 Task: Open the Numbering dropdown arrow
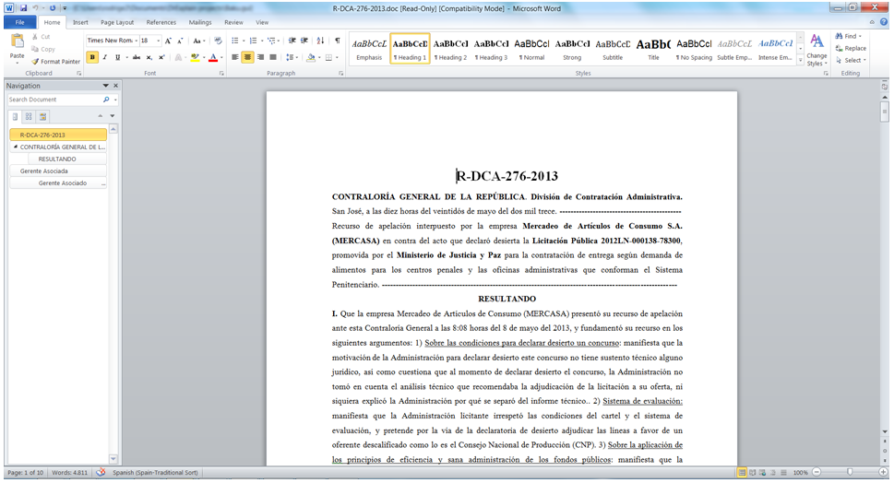262,41
